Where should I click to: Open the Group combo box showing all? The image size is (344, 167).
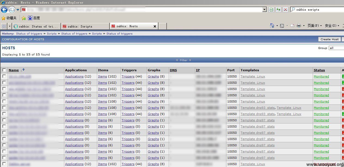336,48
